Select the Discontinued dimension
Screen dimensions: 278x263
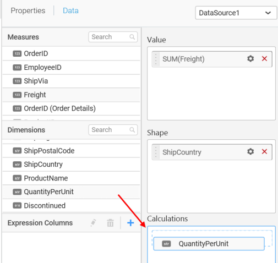coord(71,205)
